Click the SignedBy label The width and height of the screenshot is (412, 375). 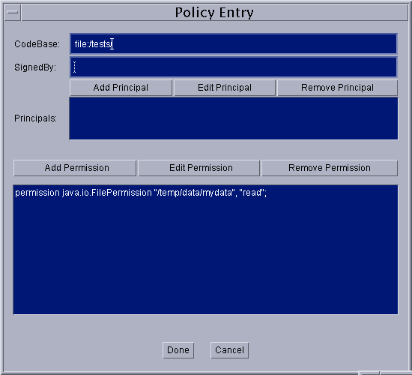coord(35,67)
